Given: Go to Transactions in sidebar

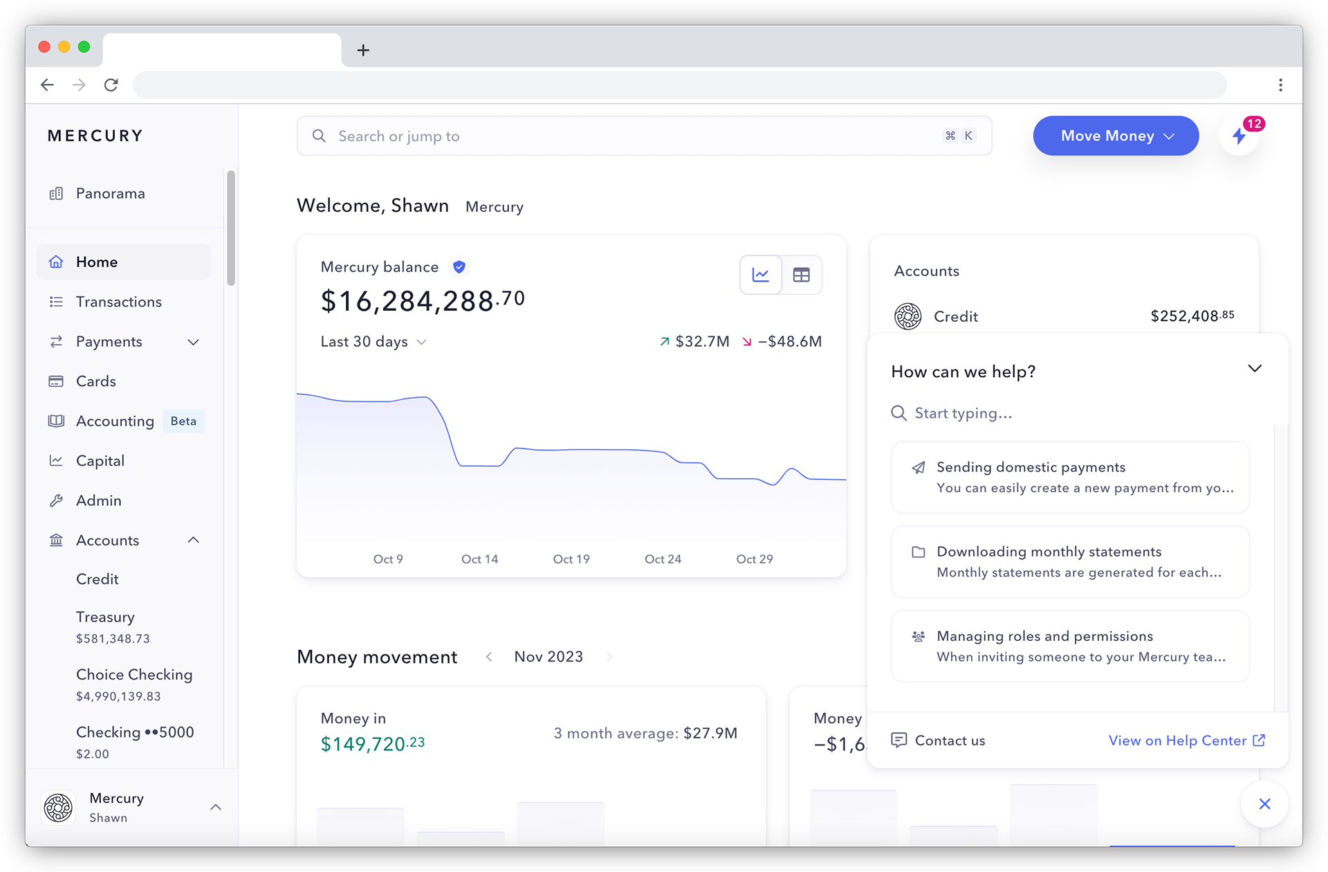Looking at the screenshot, I should coord(118,302).
